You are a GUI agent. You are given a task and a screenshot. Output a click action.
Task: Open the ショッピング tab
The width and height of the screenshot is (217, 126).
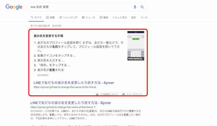click(x=68, y=17)
